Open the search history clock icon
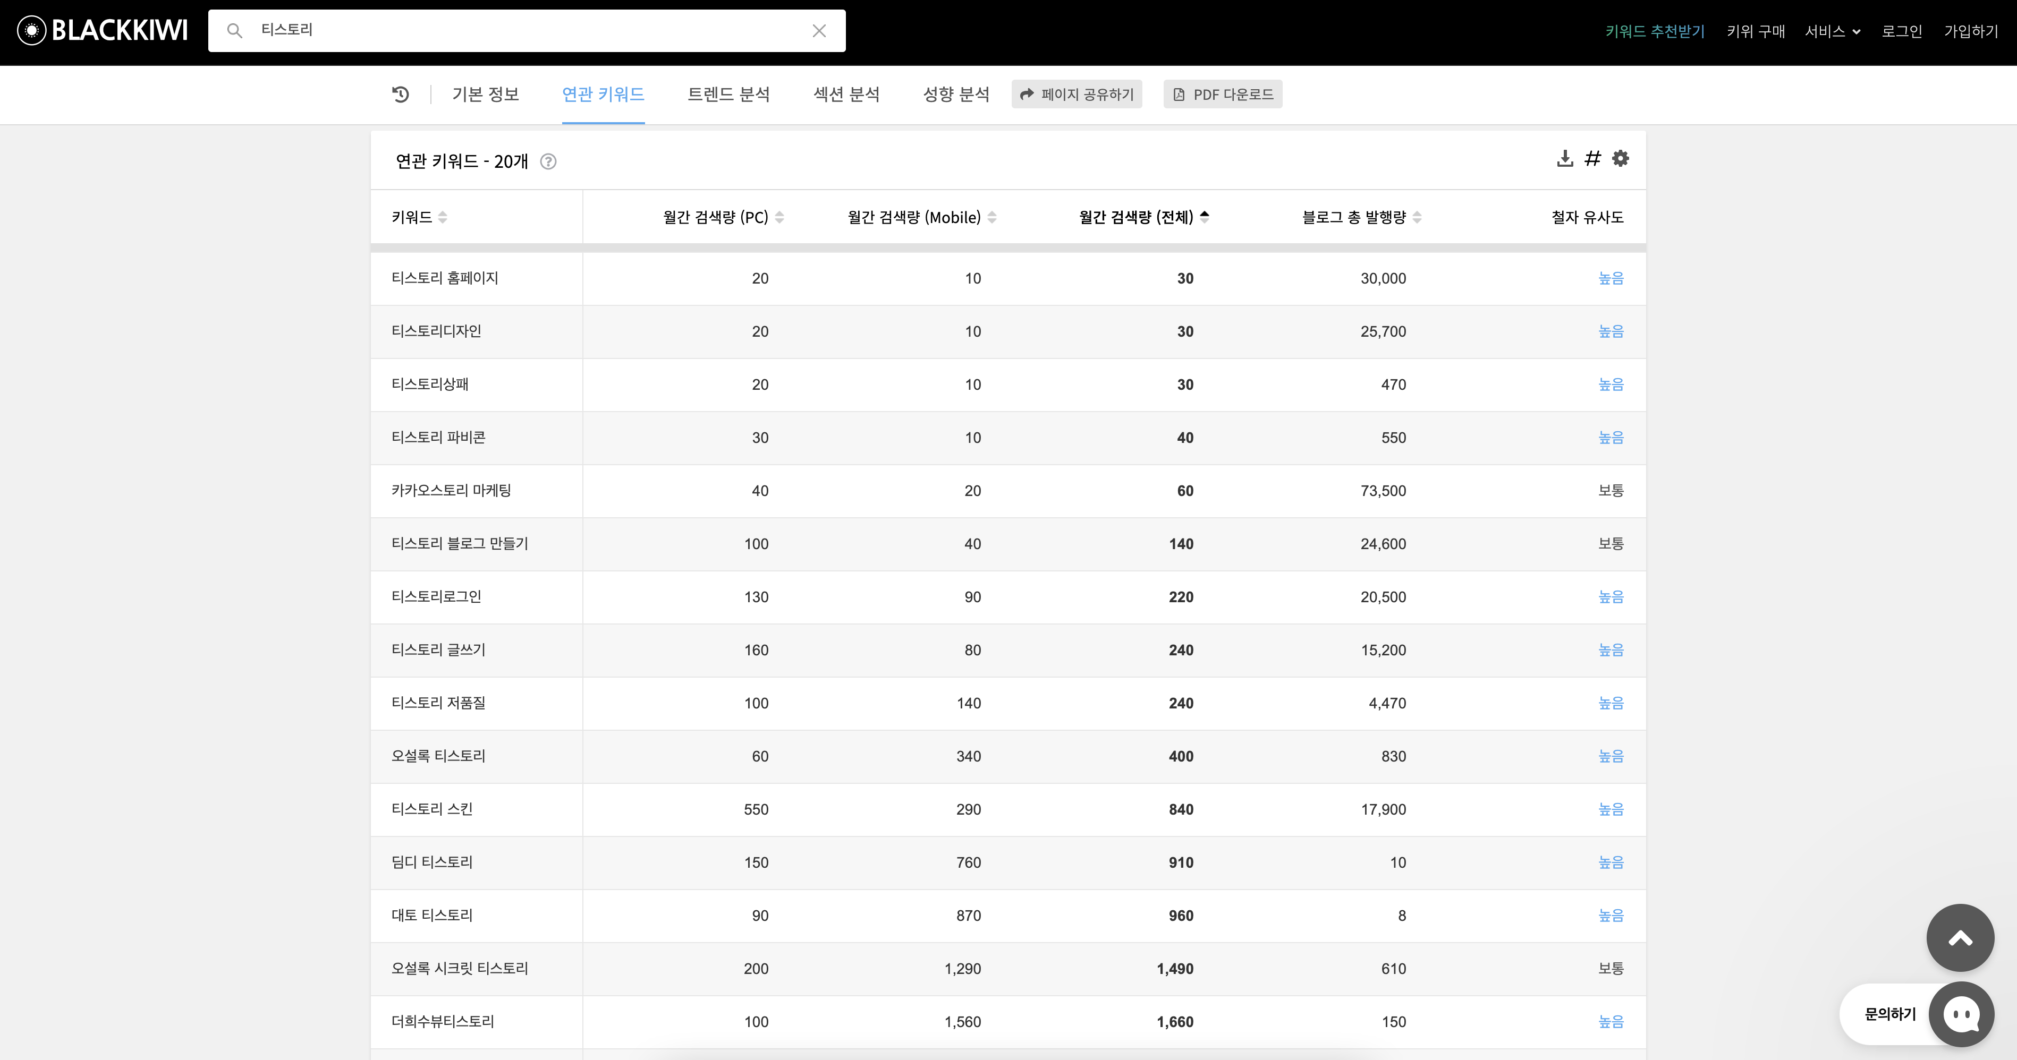The width and height of the screenshot is (2017, 1060). pyautogui.click(x=400, y=95)
